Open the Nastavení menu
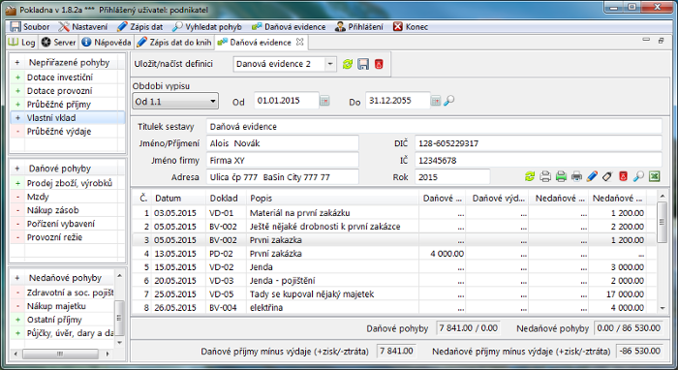This screenshot has width=678, height=370. [x=83, y=27]
